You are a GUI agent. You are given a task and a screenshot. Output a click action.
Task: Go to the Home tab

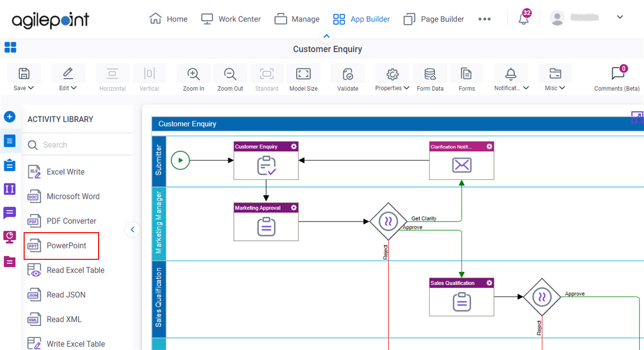coord(169,19)
